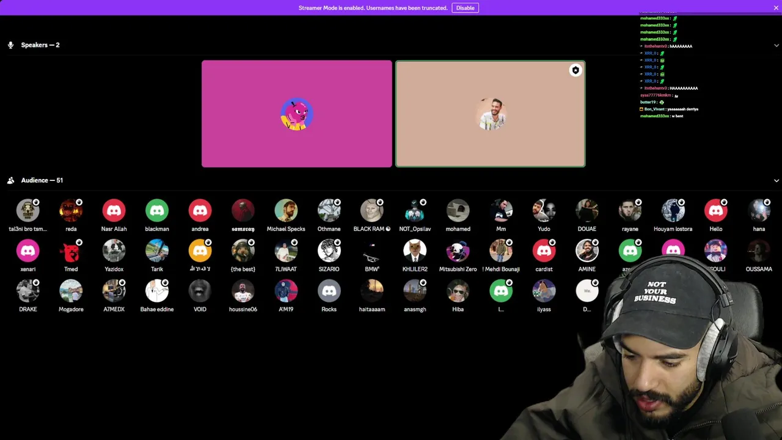782x440 pixels.
Task: Collapse the Speakers section chevron
Action: [777, 45]
